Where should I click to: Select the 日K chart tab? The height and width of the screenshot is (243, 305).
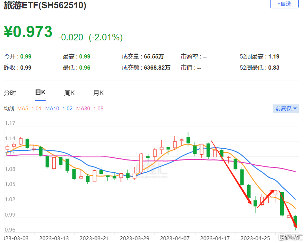pos(40,93)
